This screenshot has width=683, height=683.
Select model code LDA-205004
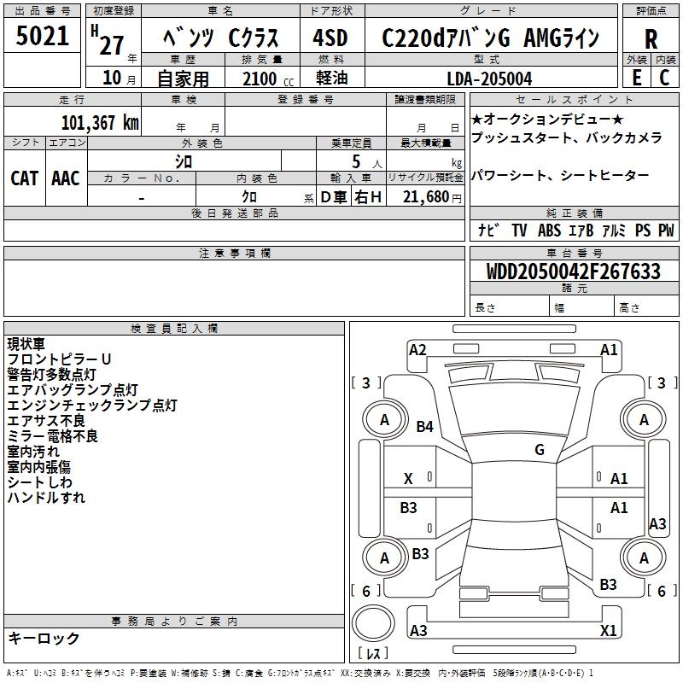pos(489,79)
